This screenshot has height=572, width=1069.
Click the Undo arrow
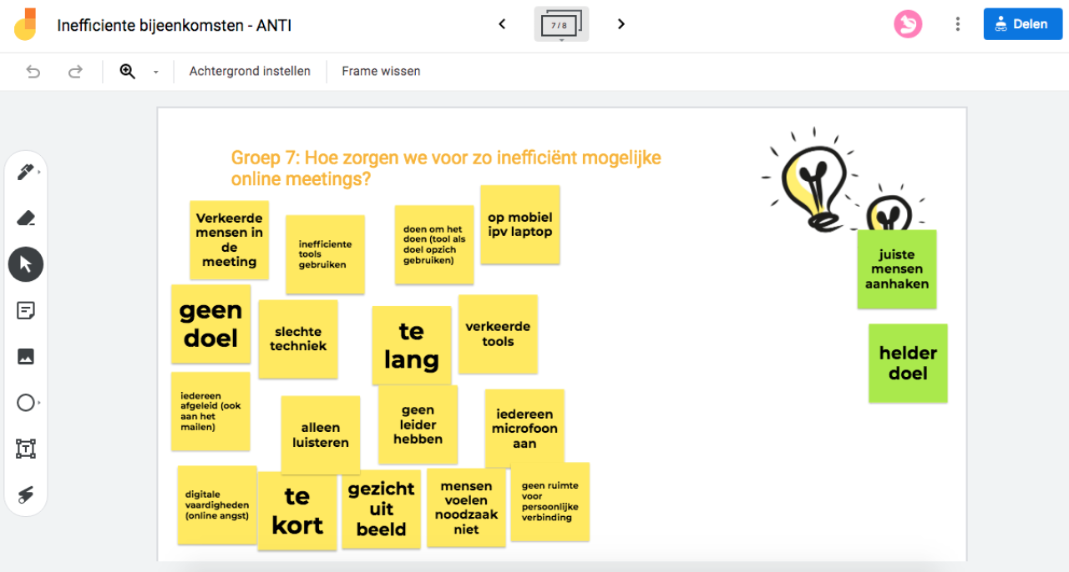[33, 72]
